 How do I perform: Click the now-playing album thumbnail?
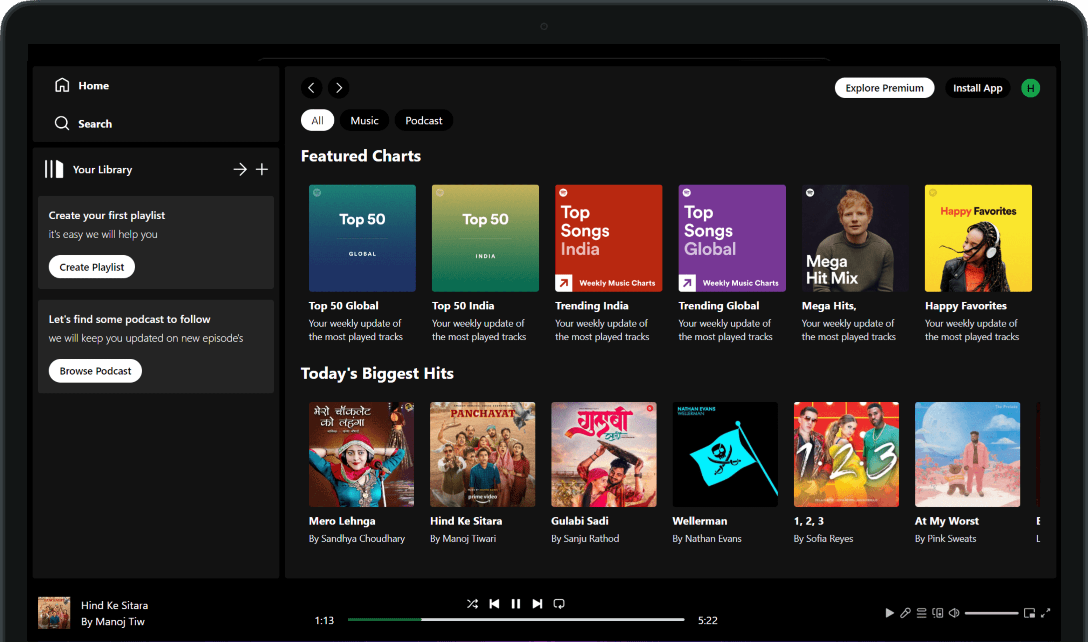(x=54, y=613)
